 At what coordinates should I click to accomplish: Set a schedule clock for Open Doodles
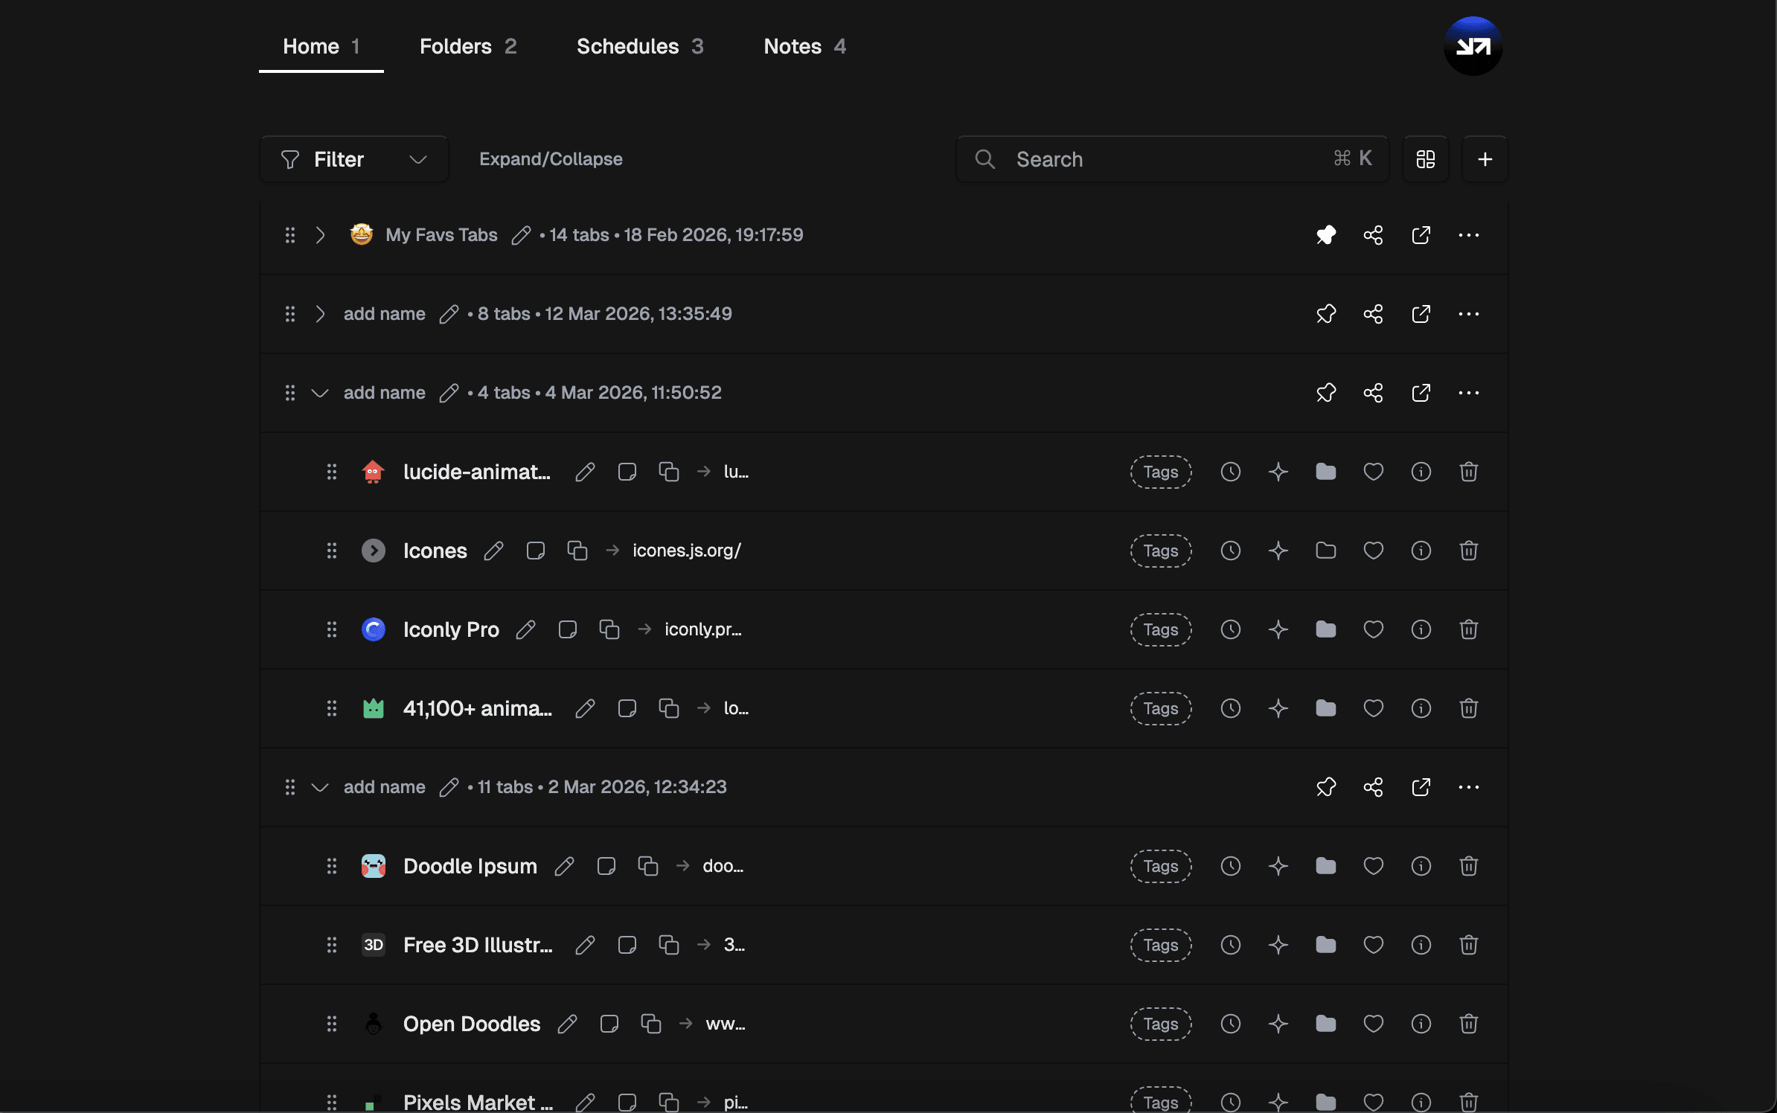1230,1024
